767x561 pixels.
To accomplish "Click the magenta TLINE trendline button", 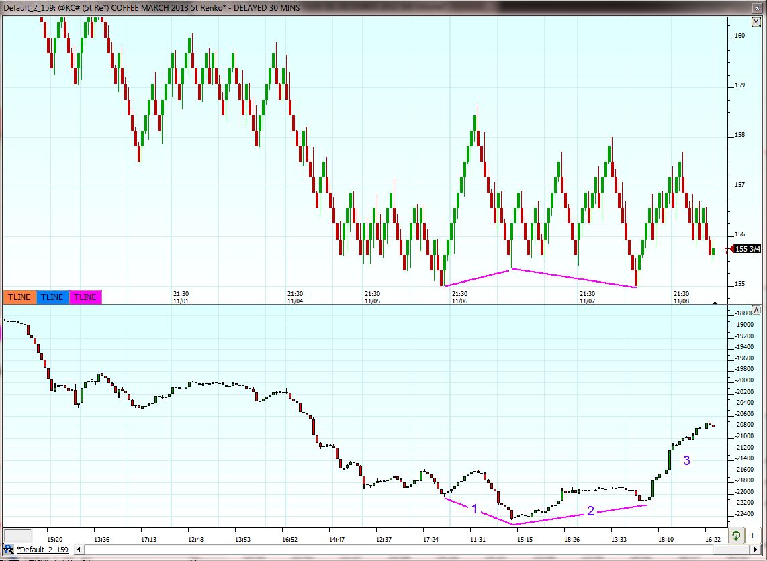I will tap(85, 297).
